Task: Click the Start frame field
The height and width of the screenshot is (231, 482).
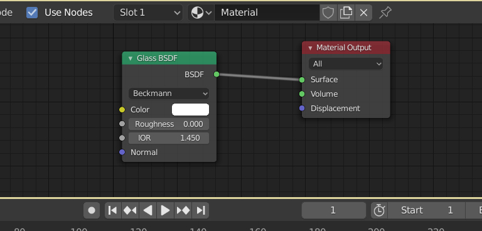Action: click(x=426, y=210)
